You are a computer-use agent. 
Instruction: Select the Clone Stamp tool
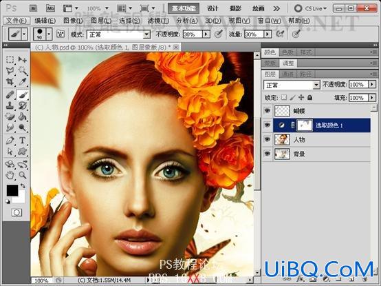[10, 105]
